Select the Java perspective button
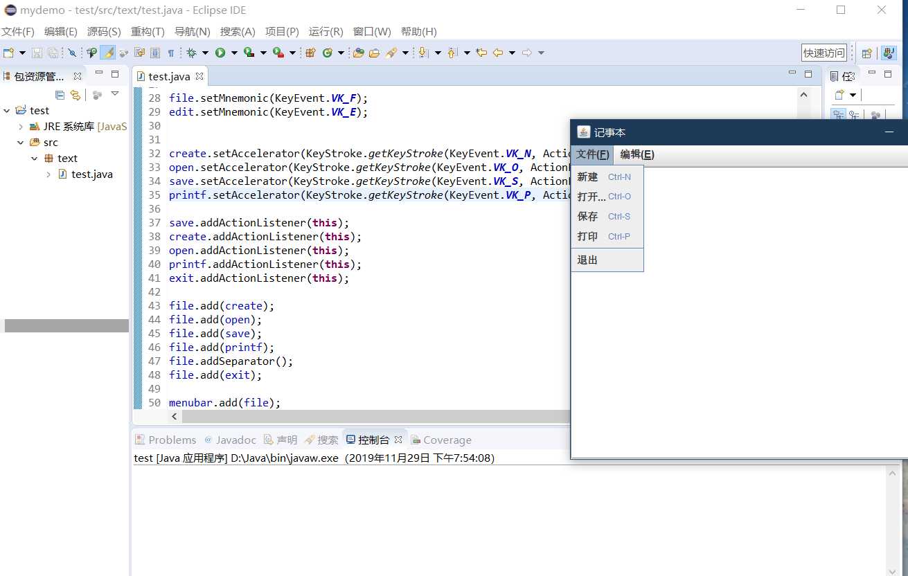908x576 pixels. click(888, 53)
